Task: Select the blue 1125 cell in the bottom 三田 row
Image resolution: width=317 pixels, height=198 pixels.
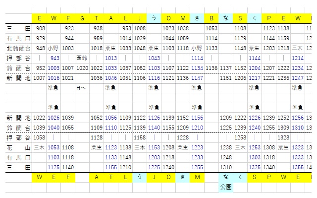Action: coord(53,167)
